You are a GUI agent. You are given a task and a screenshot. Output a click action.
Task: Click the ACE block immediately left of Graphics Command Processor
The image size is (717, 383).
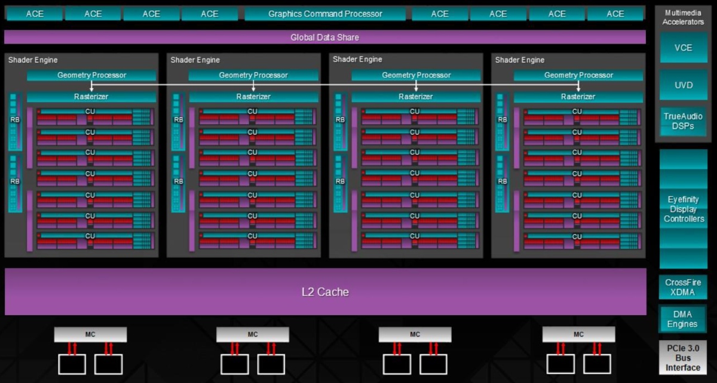[210, 14]
